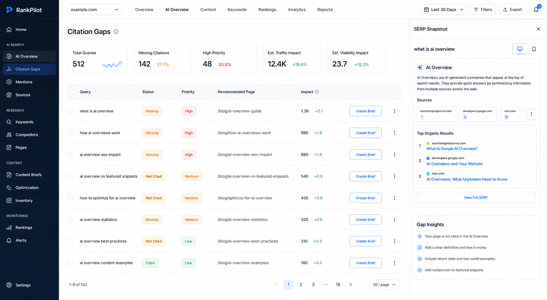This screenshot has width=547, height=300.
Task: Check the 'what is ai overview' row
Action: [x=70, y=111]
